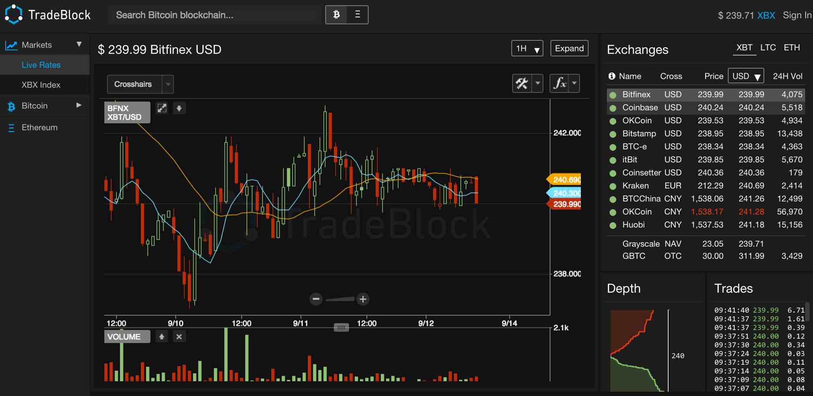Move the VOLUME panel up arrow icon
Image resolution: width=813 pixels, height=396 pixels.
click(162, 337)
